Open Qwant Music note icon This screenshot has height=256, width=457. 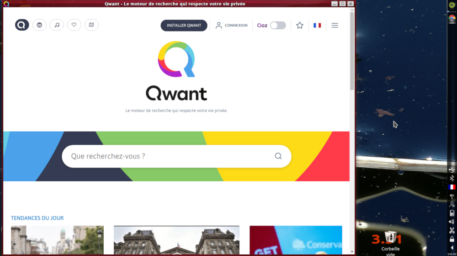pyautogui.click(x=57, y=25)
